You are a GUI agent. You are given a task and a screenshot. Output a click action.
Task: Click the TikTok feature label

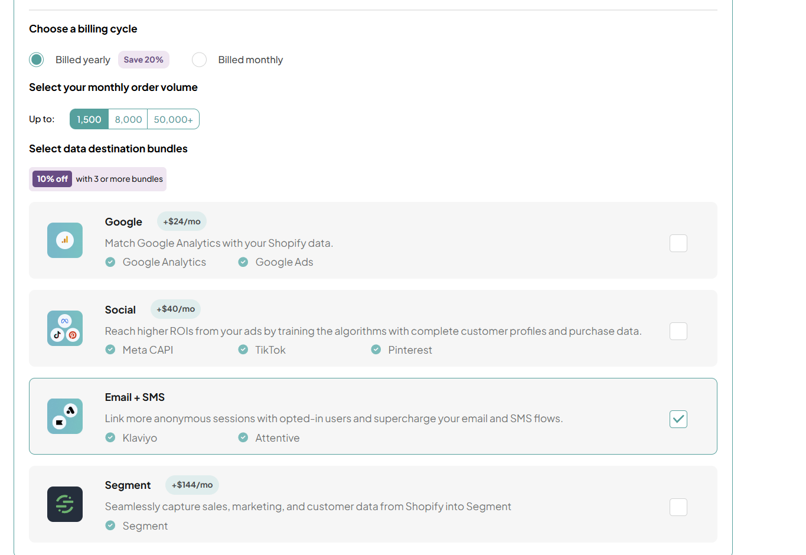pyautogui.click(x=270, y=350)
